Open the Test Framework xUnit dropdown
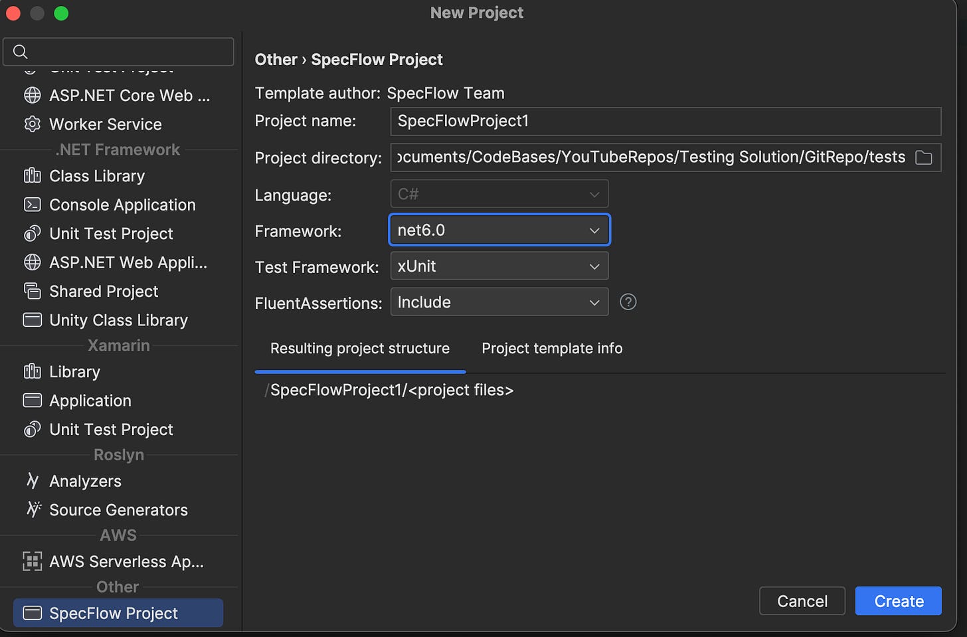The width and height of the screenshot is (967, 637). pyautogui.click(x=499, y=266)
